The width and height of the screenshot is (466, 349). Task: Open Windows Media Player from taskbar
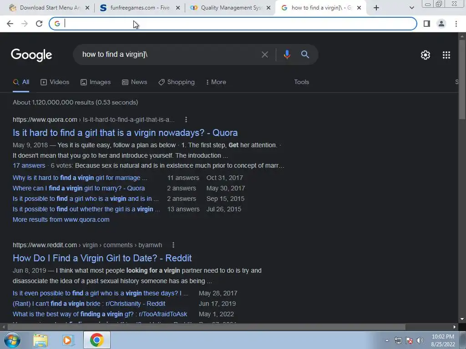click(x=68, y=340)
